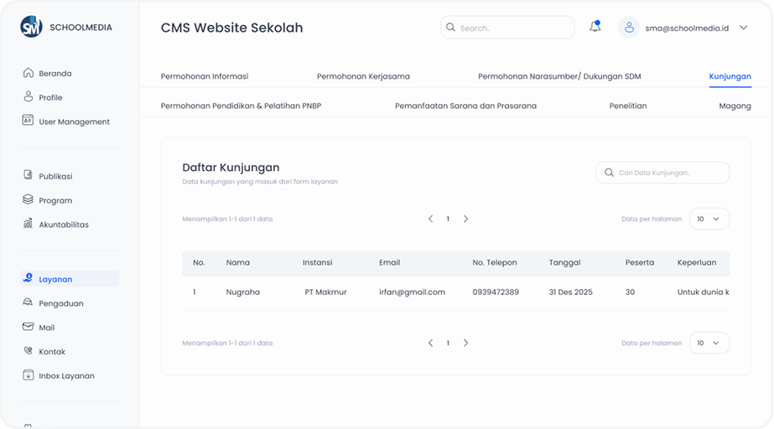
Task: Switch to Permohonan Informasi tab
Action: pyautogui.click(x=205, y=76)
